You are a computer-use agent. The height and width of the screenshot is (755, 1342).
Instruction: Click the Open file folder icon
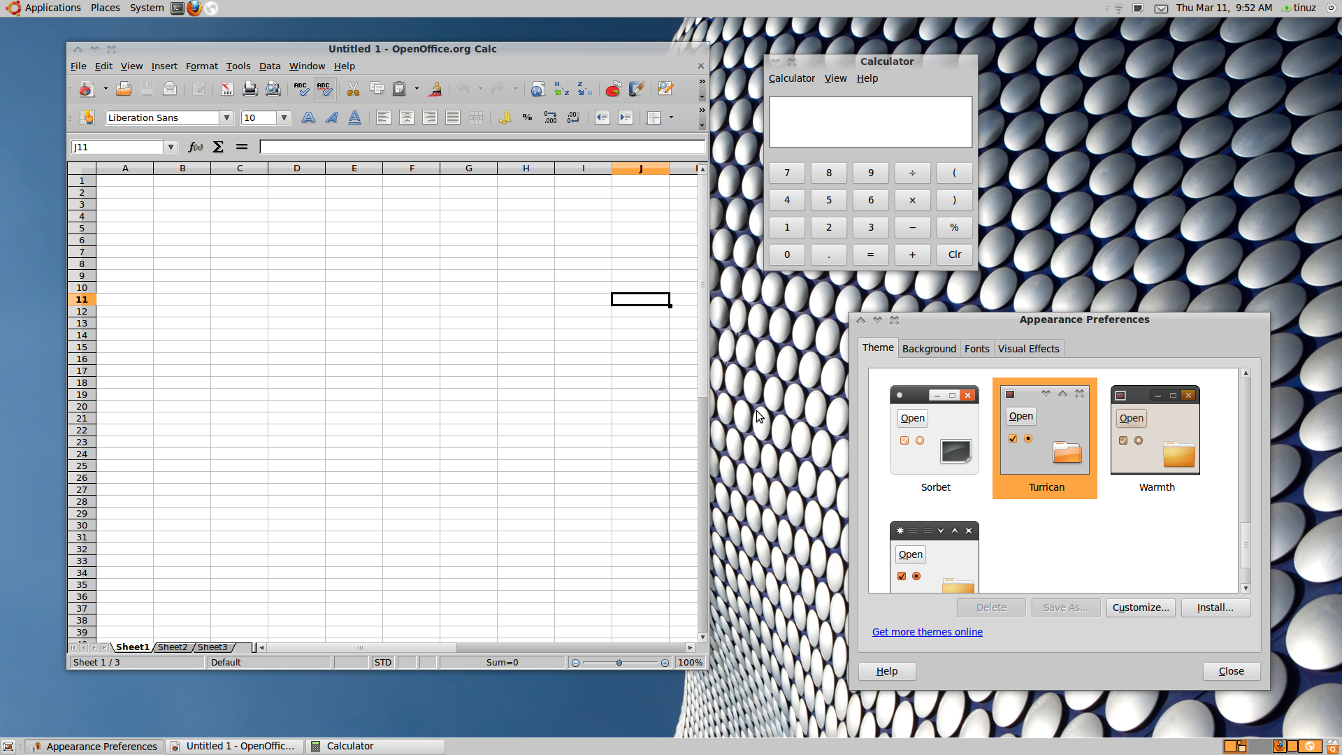tap(124, 89)
